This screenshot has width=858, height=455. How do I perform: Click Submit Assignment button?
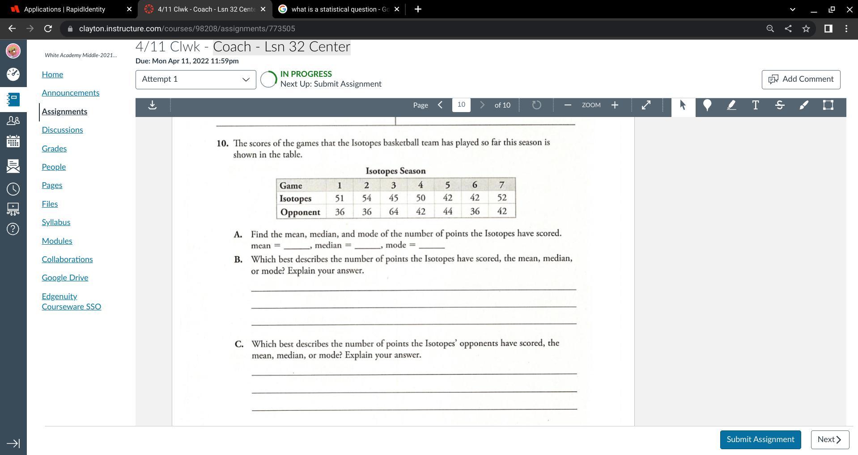click(760, 439)
